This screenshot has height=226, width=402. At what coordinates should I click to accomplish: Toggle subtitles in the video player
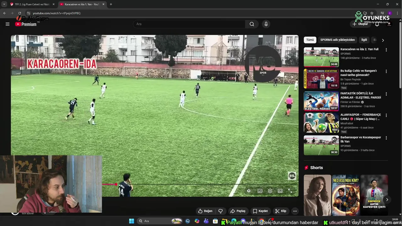tap(260, 191)
